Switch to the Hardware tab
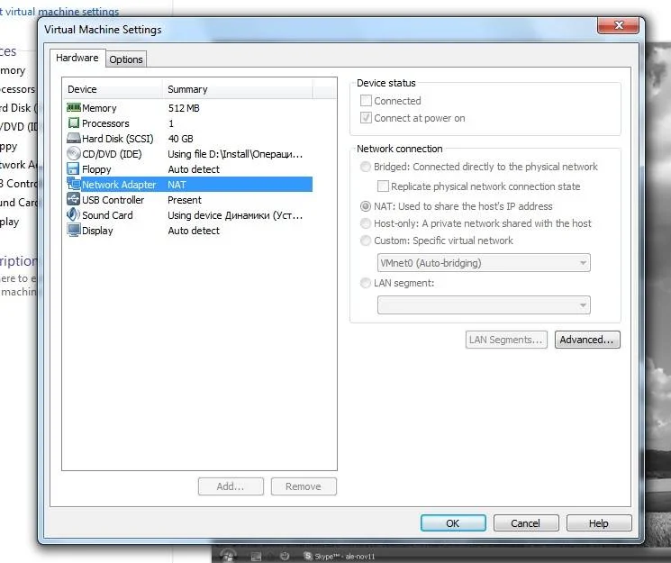This screenshot has height=563, width=671. (77, 58)
